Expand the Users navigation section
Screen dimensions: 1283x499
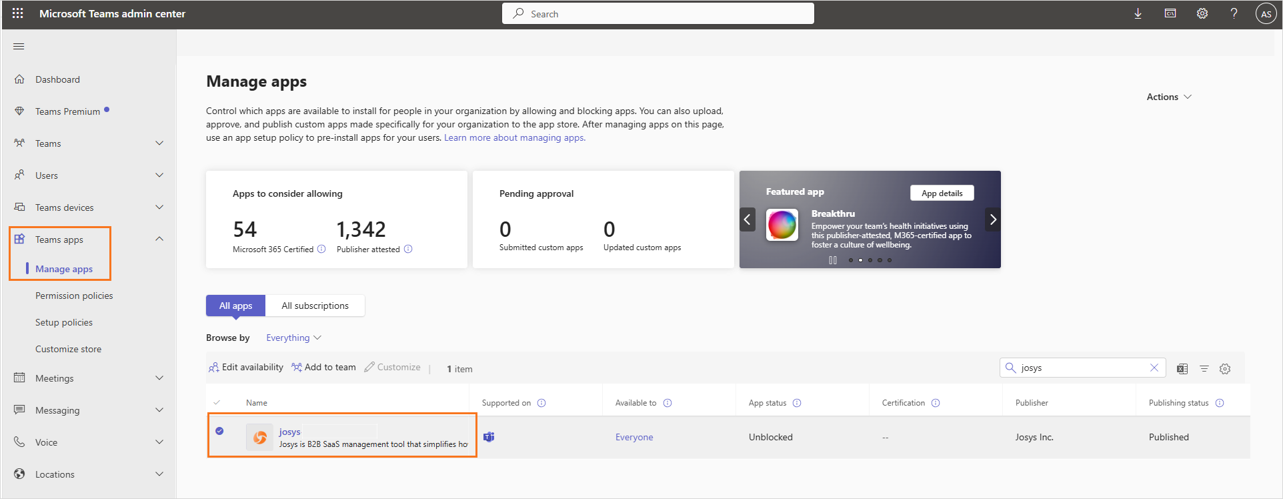click(159, 175)
